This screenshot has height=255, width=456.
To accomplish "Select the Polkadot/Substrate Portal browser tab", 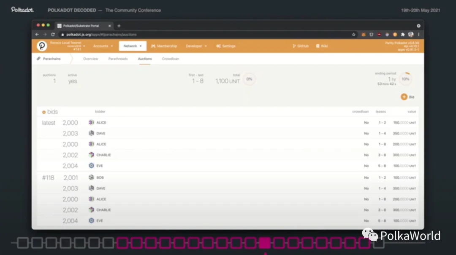I will pyautogui.click(x=84, y=26).
